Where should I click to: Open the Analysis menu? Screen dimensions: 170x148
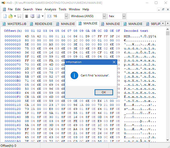pos(50,9)
